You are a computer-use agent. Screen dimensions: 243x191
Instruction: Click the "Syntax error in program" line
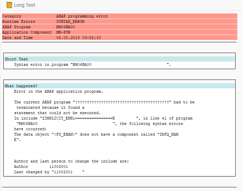(53, 64)
